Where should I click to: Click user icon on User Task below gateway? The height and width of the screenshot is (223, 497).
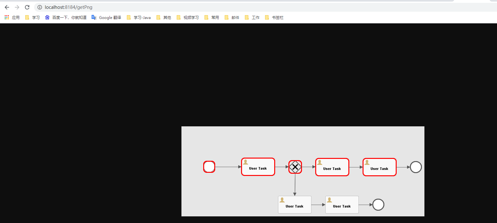pos(282,200)
